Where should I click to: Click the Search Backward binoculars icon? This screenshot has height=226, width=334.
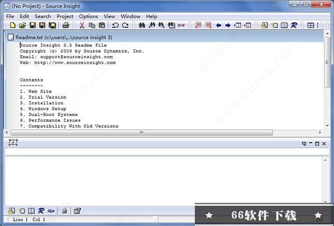coord(151,26)
